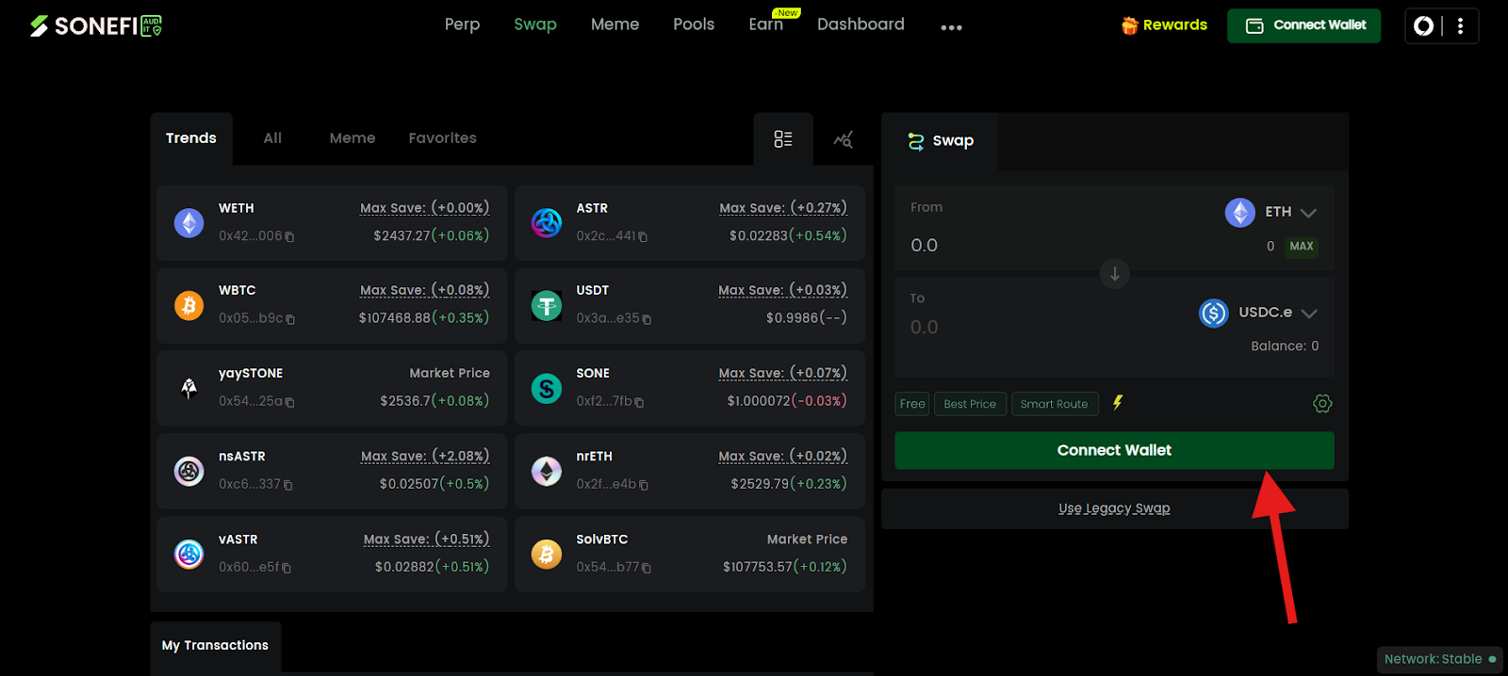This screenshot has height=676, width=1508.
Task: Click the Best Price tag
Action: pos(970,404)
